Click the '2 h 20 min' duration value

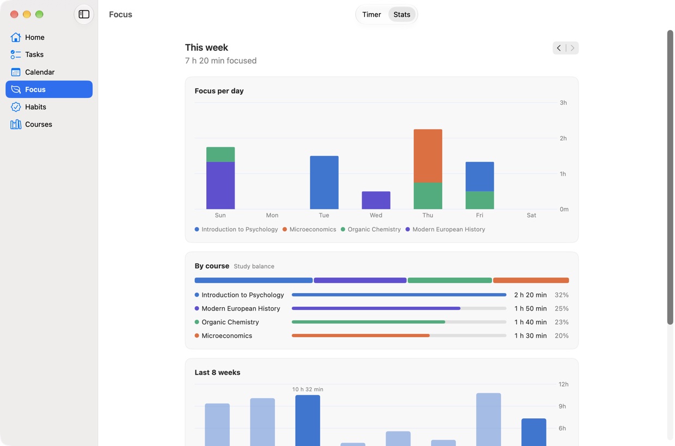pos(530,295)
